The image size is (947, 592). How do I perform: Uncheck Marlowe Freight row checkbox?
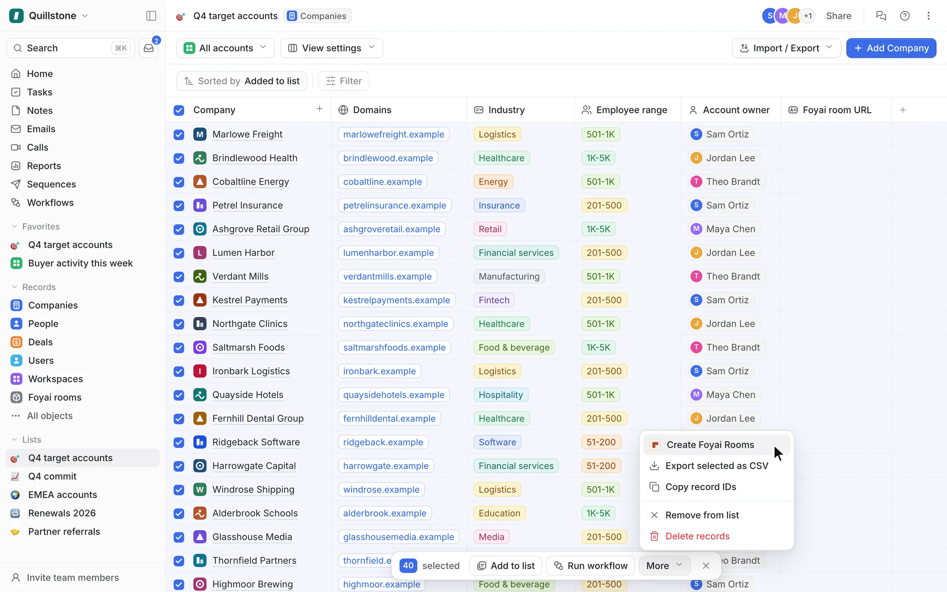coord(179,135)
